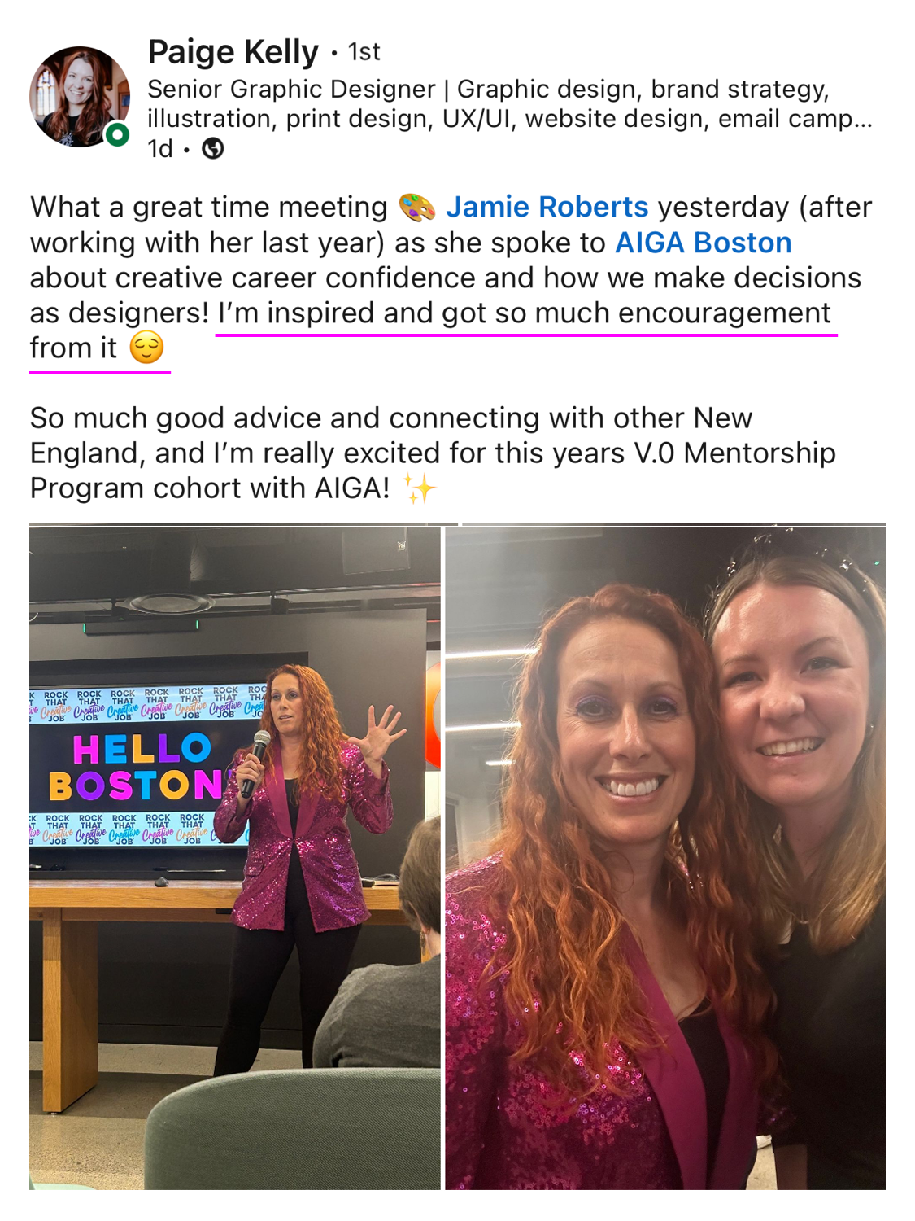The height and width of the screenshot is (1221, 915).
Task: Open the selfie photo of two women
Action: 665,858
